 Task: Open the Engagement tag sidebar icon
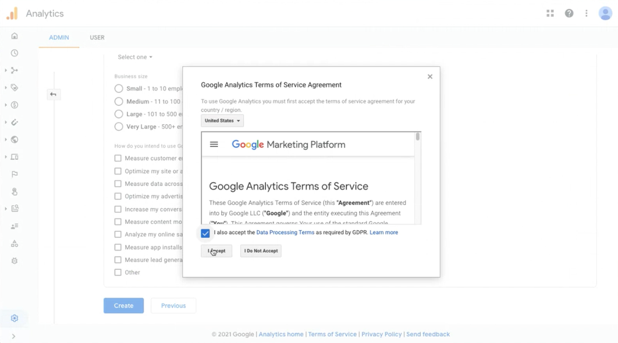[x=15, y=87]
